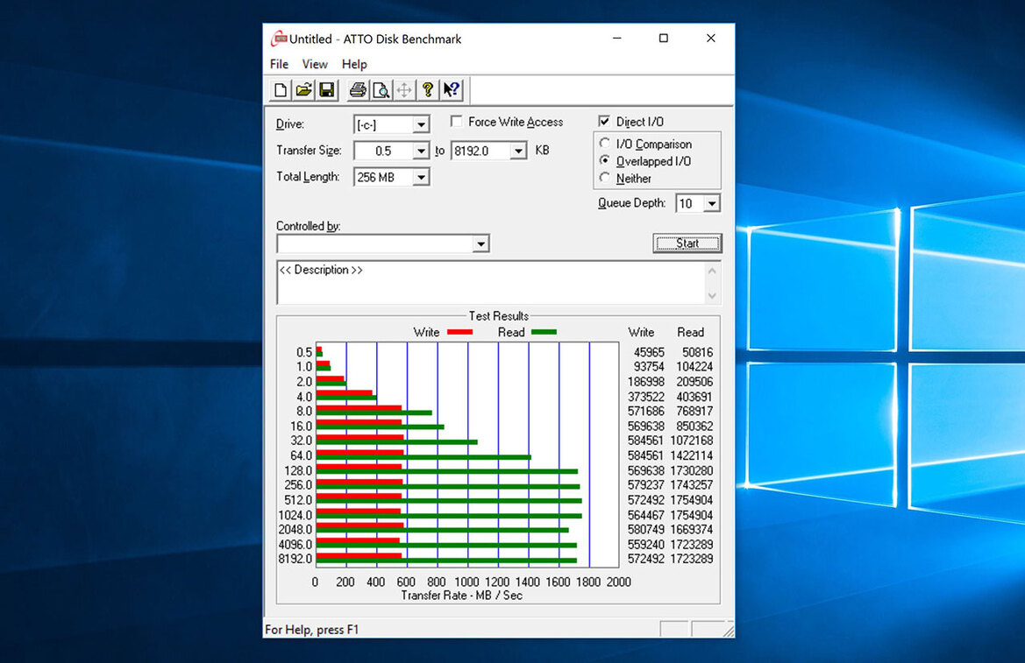Print the results using the printer icon
The height and width of the screenshot is (663, 1025).
tap(358, 90)
